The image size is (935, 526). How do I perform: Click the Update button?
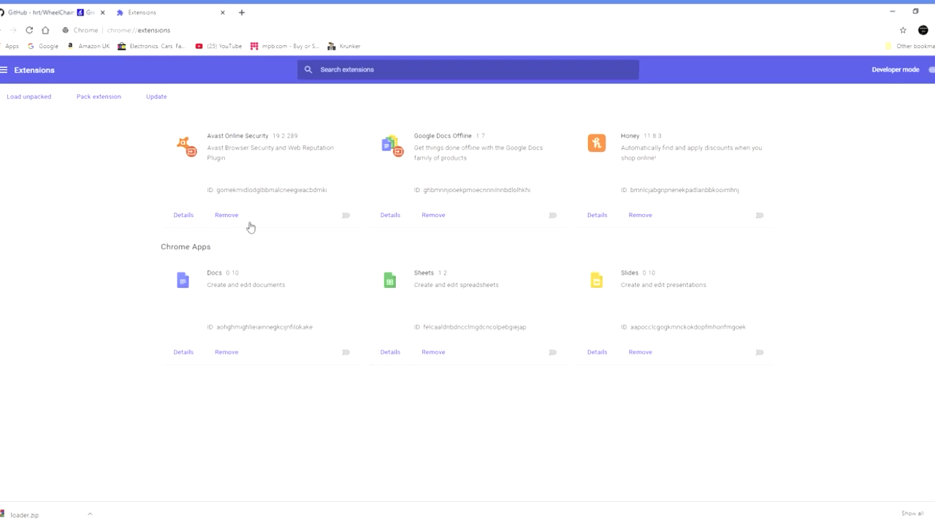click(156, 96)
